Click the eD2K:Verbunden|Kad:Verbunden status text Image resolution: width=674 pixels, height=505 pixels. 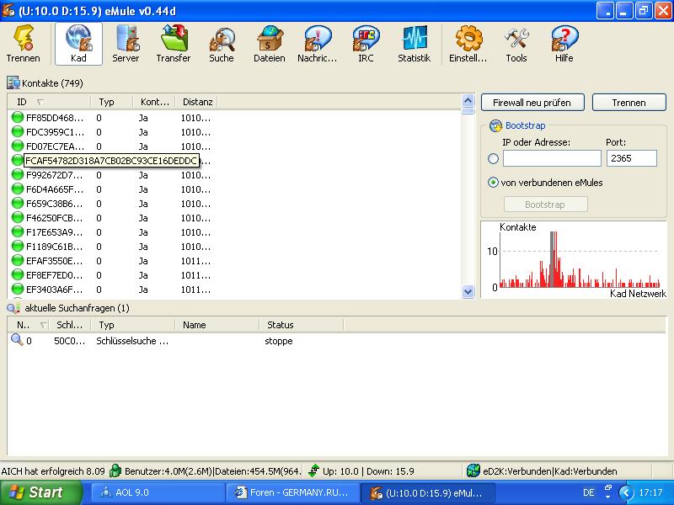click(550, 471)
